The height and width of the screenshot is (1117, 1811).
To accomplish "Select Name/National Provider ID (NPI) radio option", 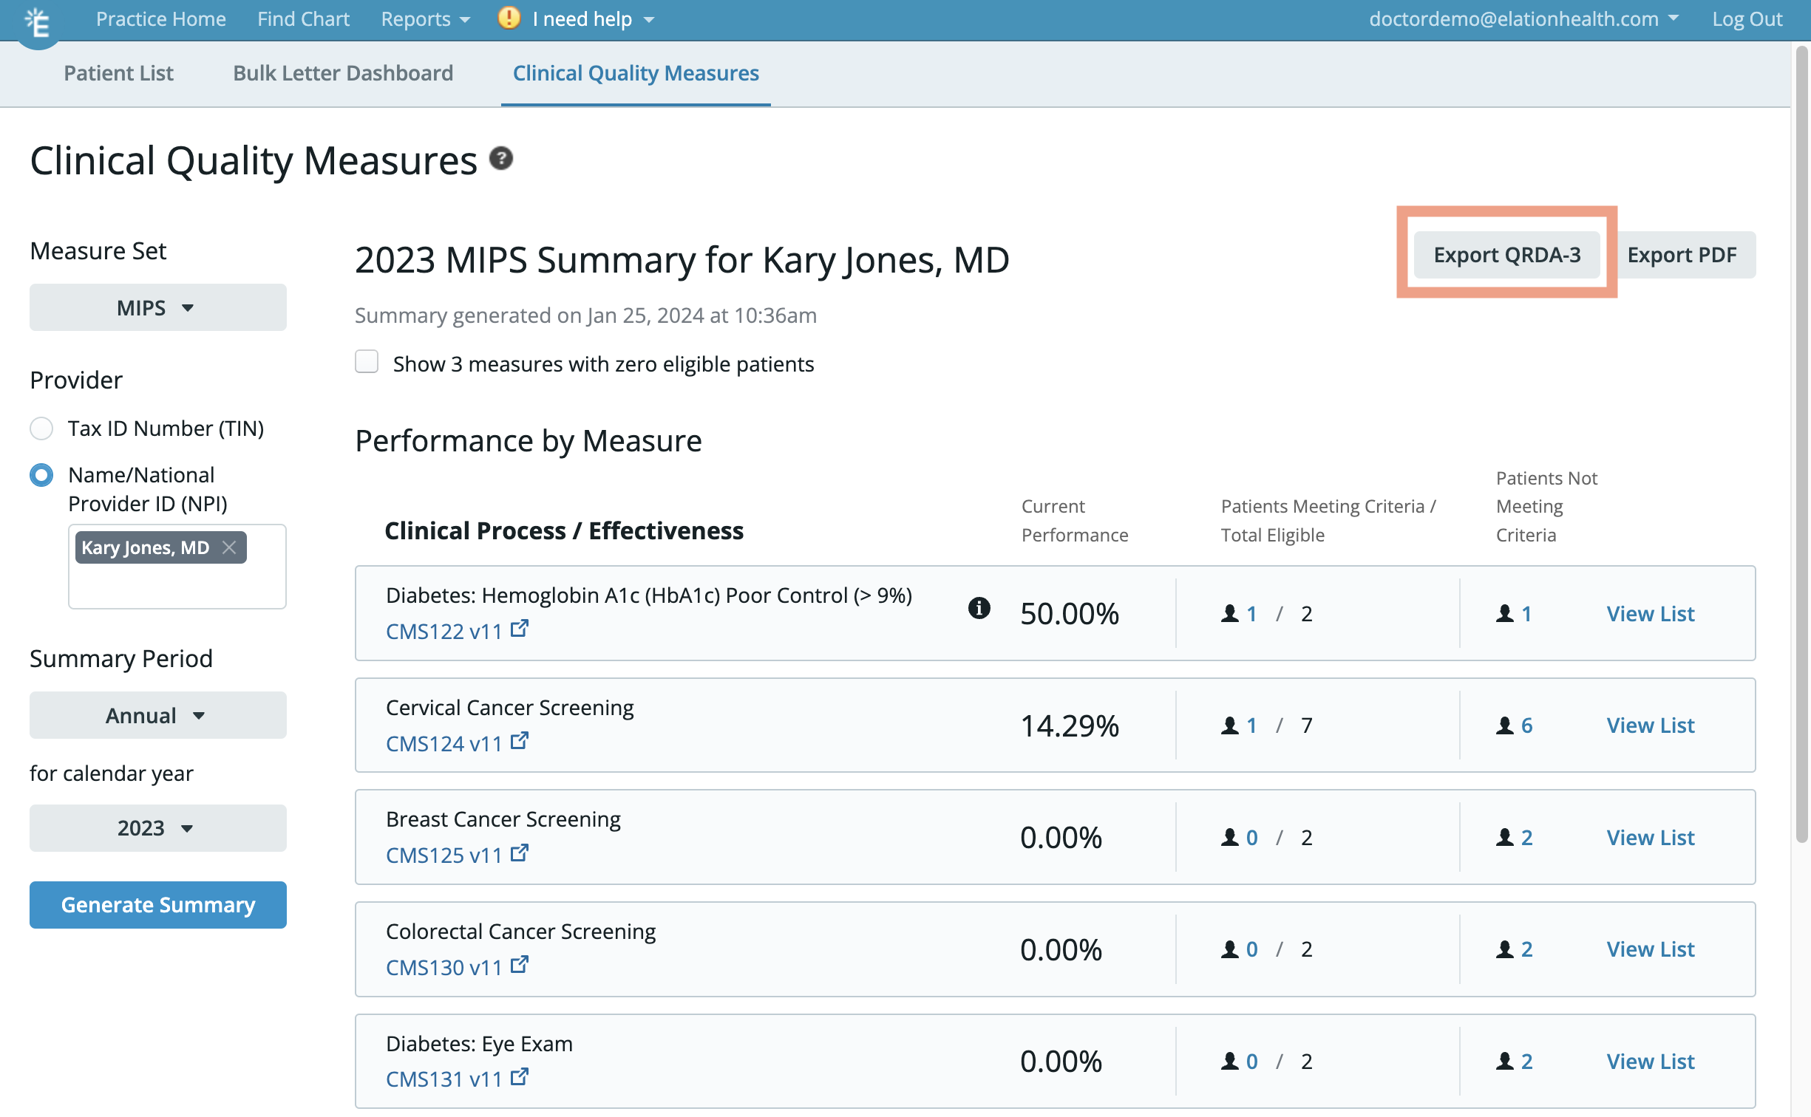I will 41,475.
